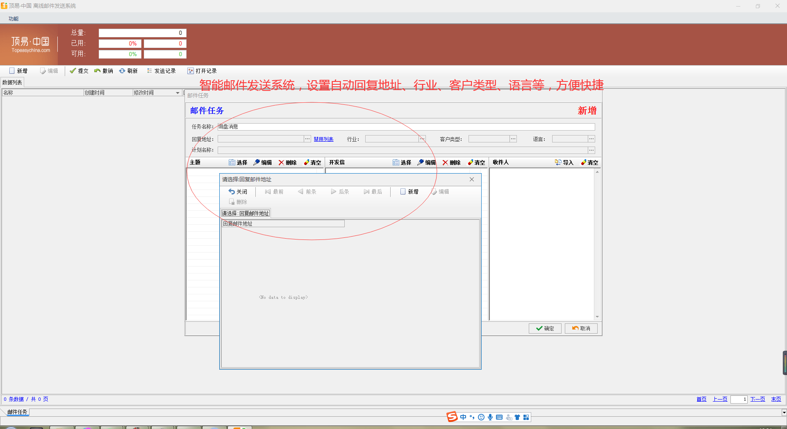The height and width of the screenshot is (429, 787).
Task: Click 删除 in the 开发信 panel
Action: [451, 163]
